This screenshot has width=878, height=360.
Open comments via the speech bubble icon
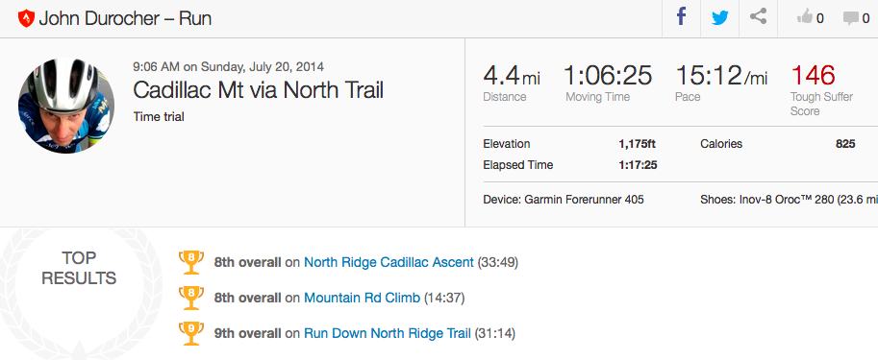pyautogui.click(x=850, y=18)
